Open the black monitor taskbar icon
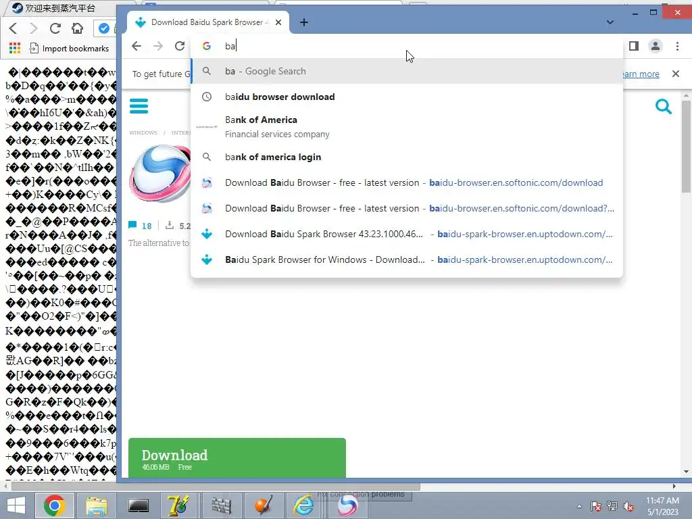This screenshot has width=692, height=519. pyautogui.click(x=139, y=505)
